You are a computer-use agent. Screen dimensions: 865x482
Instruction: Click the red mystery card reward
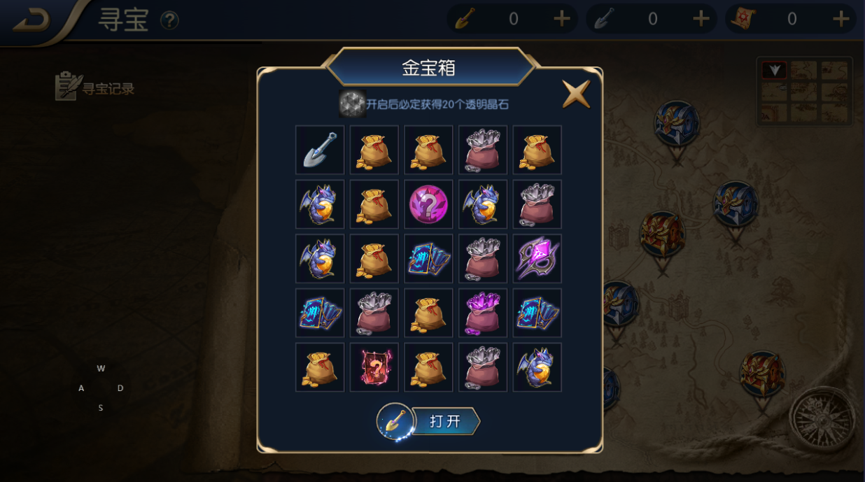374,367
